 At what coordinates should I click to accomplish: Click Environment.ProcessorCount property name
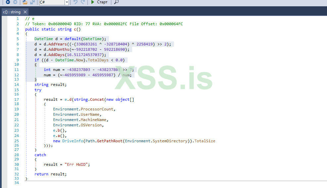tap(97, 109)
